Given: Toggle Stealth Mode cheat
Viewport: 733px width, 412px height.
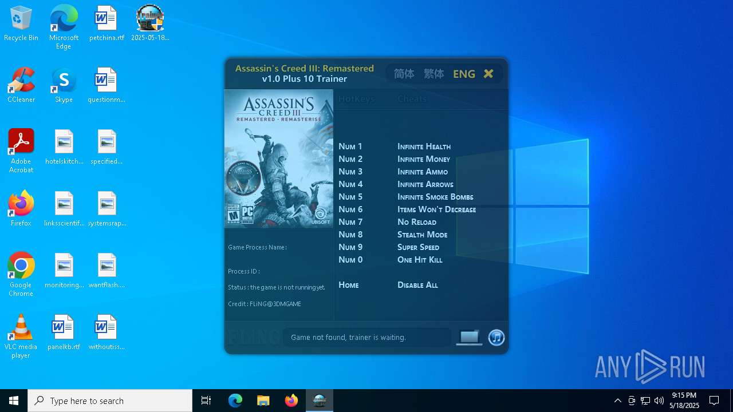Looking at the screenshot, I should (423, 235).
